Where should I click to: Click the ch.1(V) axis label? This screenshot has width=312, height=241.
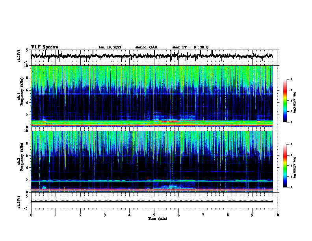[x=19, y=56]
